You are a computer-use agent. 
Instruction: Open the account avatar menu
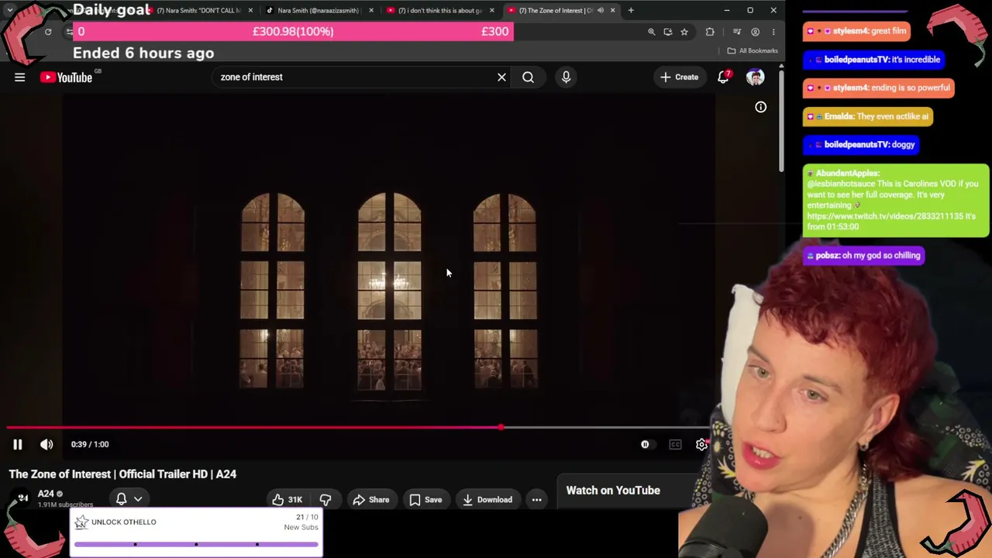pos(755,77)
